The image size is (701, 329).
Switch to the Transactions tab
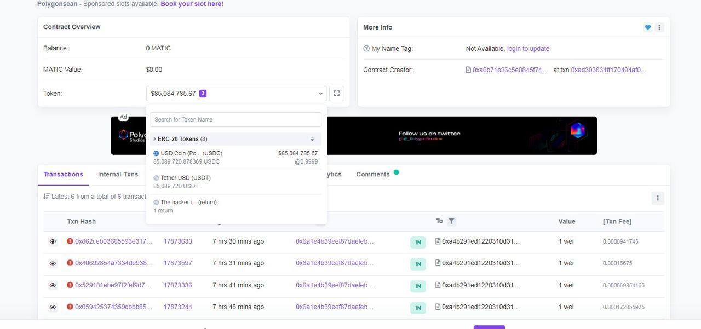tap(63, 175)
